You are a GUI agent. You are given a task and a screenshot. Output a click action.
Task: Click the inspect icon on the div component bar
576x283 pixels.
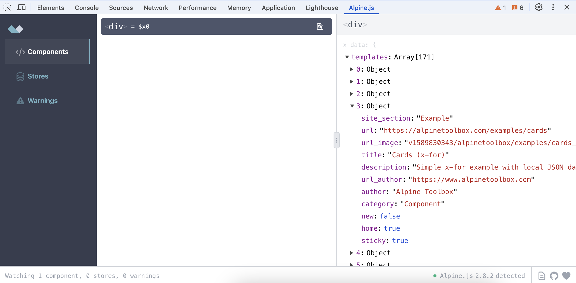[x=320, y=27]
